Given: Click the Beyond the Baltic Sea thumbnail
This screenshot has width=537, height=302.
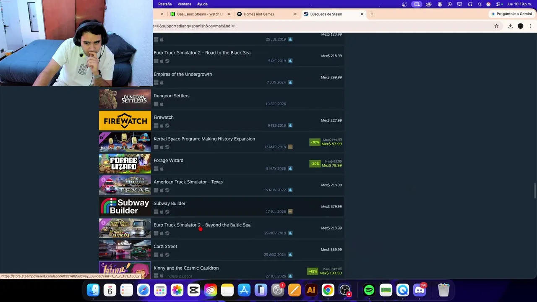Looking at the screenshot, I should (125, 228).
